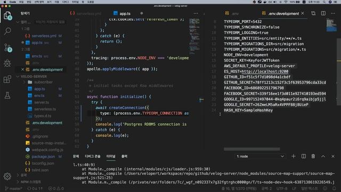The image size is (341, 192).
Task: Click horizontal scrollbar of .env.development editor
Action: tap(251, 149)
